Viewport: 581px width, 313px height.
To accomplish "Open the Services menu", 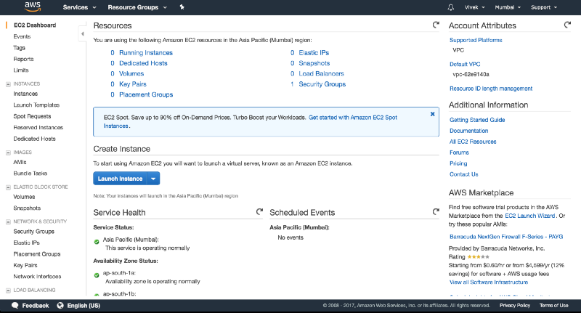I will pos(79,7).
